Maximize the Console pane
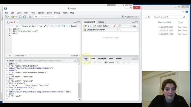The height and width of the screenshot is (107, 191). coord(78,61)
